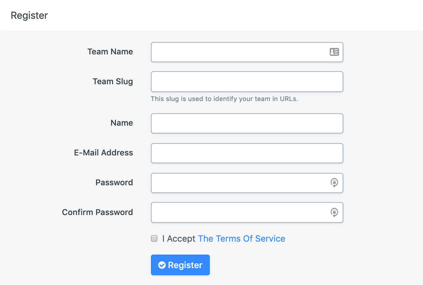Image resolution: width=423 pixels, height=285 pixels.
Task: Click the "E-Mail Address" label text
Action: [103, 153]
